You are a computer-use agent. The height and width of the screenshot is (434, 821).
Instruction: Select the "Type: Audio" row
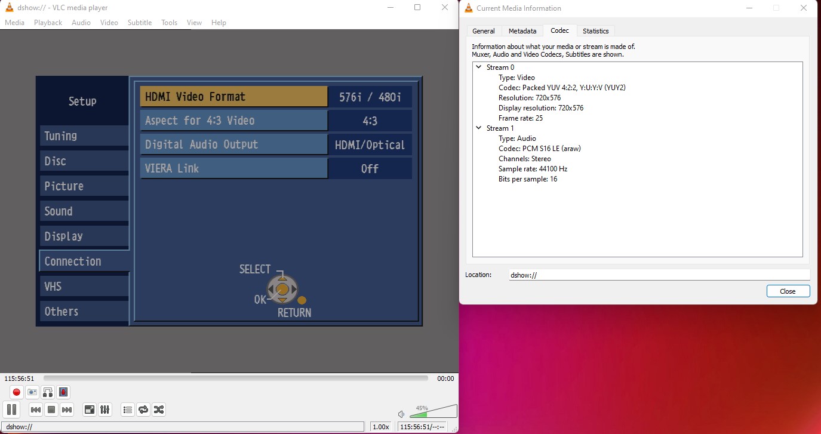[518, 138]
